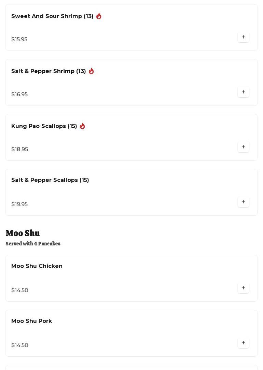Click the $19.95 Salt & Pepper Scallops price
This screenshot has width=263, height=370.
[x=19, y=204]
